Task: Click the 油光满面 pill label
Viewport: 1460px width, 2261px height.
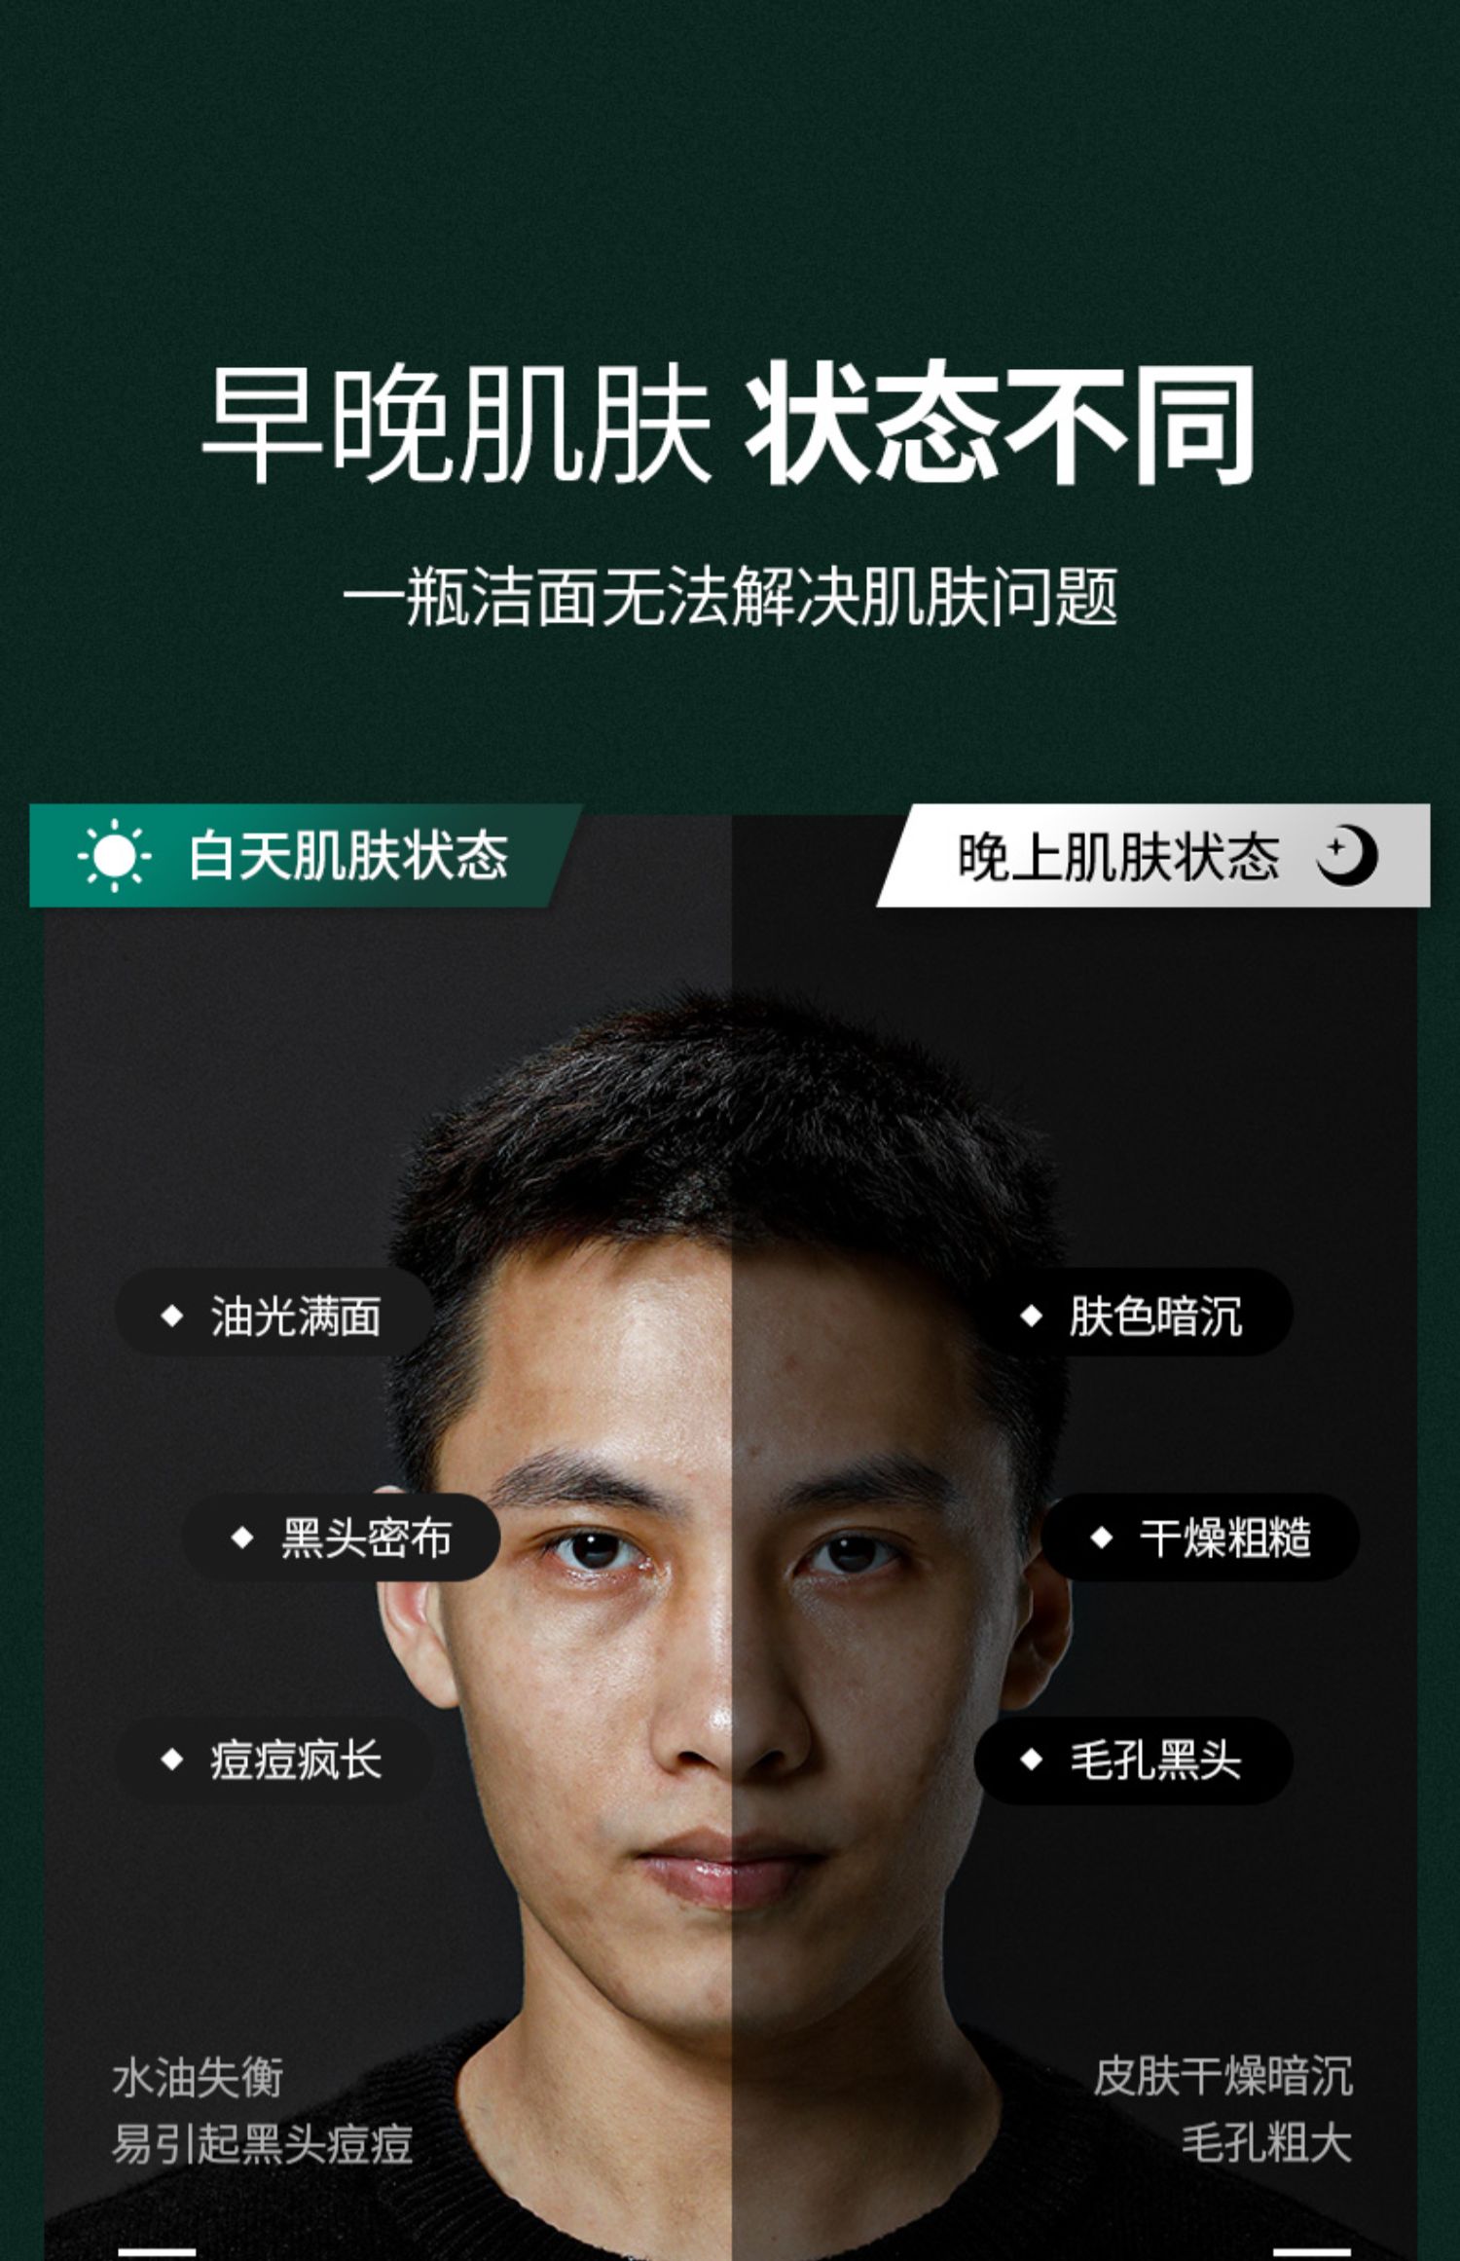Action: tap(296, 1316)
